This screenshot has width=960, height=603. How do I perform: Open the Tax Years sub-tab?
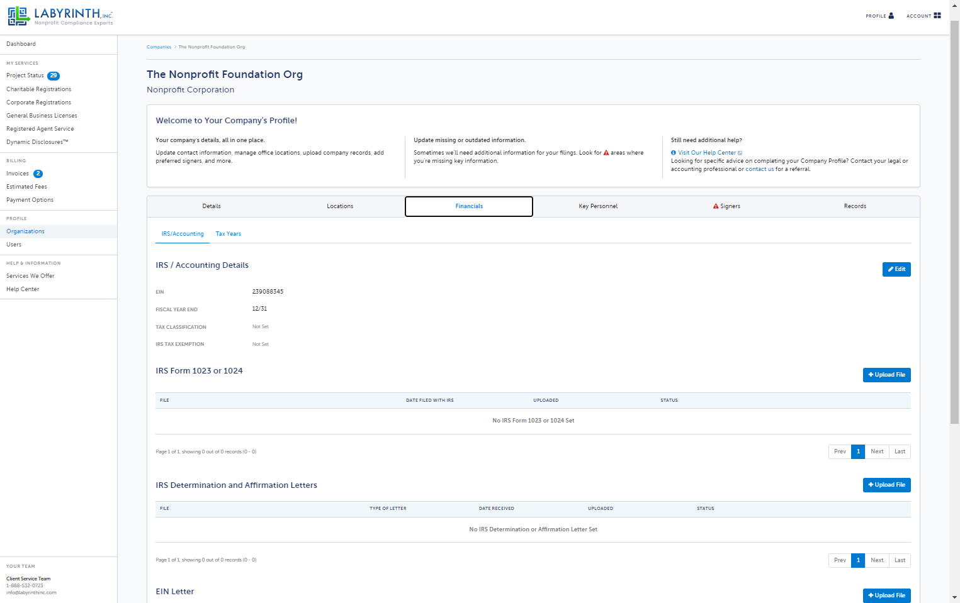click(x=229, y=234)
